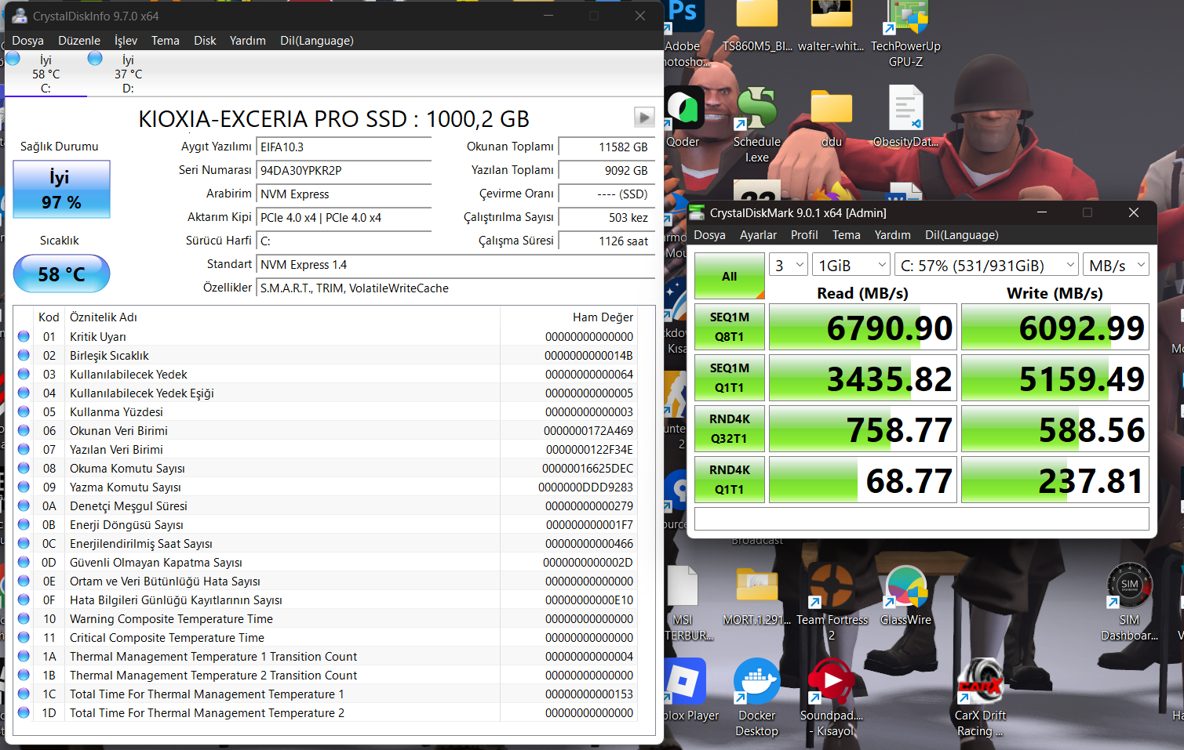
Task: Open Dosya menu in CrystalDiskInfo
Action: (28, 41)
